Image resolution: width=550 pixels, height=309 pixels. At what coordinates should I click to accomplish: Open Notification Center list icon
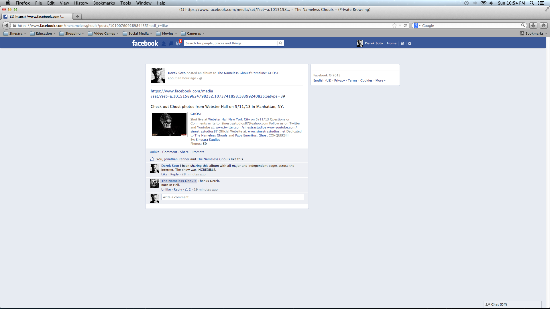[541, 3]
